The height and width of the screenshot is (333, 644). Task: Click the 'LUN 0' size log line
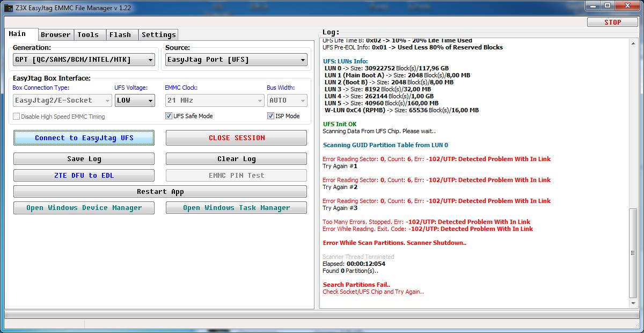click(386, 69)
